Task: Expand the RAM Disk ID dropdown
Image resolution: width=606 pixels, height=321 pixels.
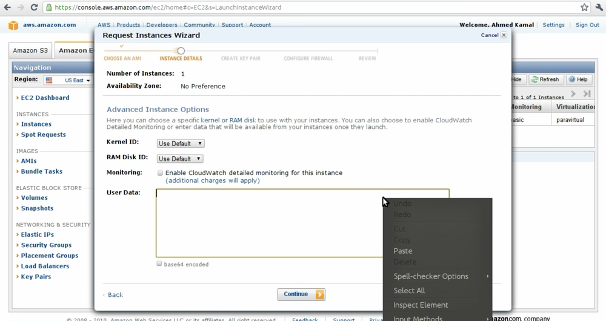Action: pyautogui.click(x=180, y=159)
